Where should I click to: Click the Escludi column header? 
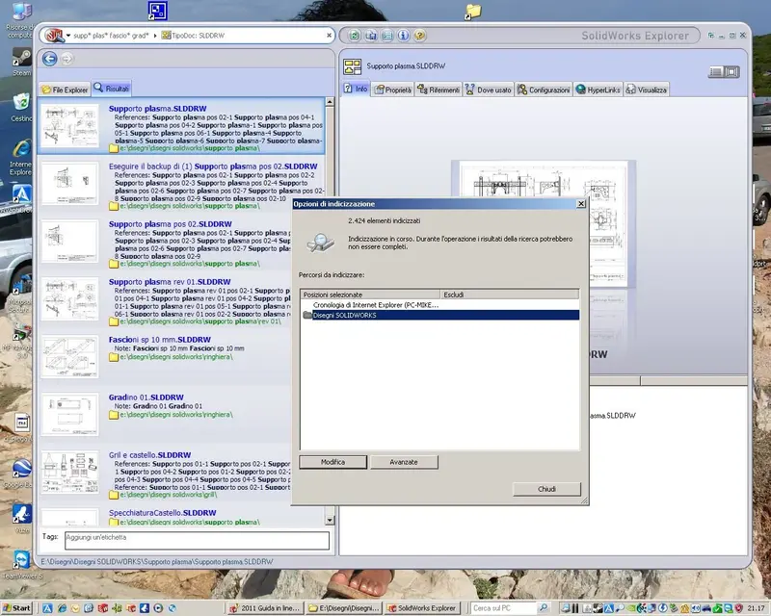pos(510,295)
